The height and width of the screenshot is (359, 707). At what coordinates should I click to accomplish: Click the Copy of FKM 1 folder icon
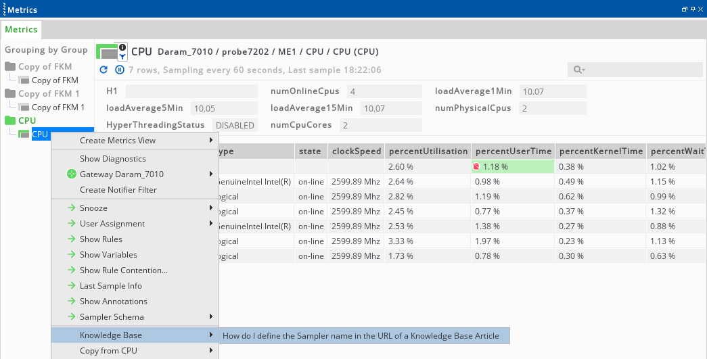10,93
